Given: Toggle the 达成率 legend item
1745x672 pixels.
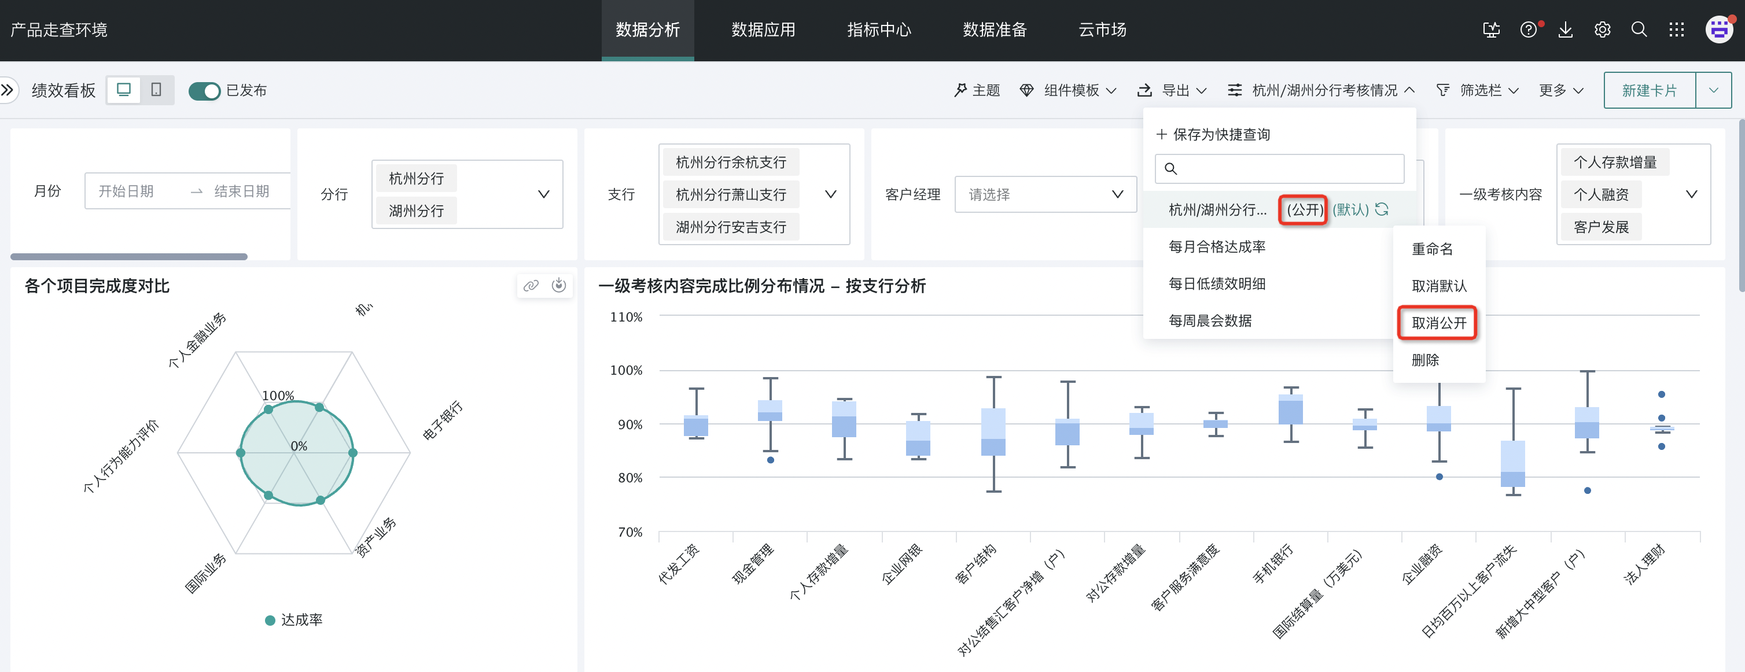Looking at the screenshot, I should [x=294, y=621].
